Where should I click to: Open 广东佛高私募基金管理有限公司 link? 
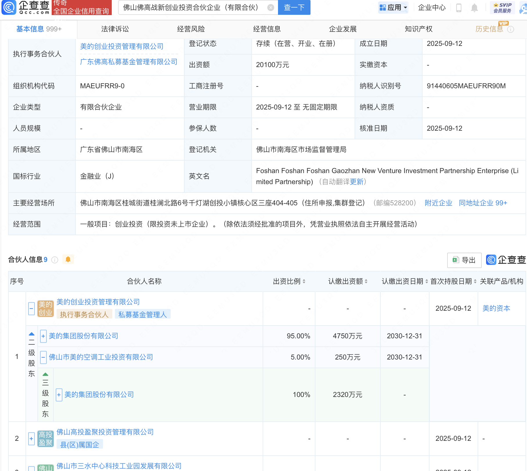pyautogui.click(x=129, y=62)
